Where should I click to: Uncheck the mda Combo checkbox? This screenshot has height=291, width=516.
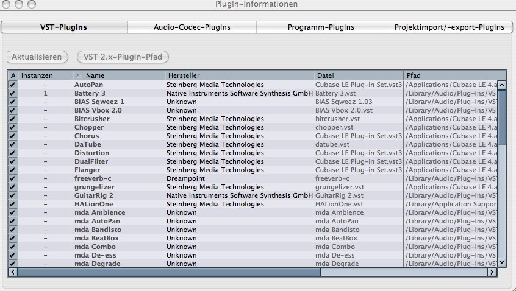[x=13, y=247]
